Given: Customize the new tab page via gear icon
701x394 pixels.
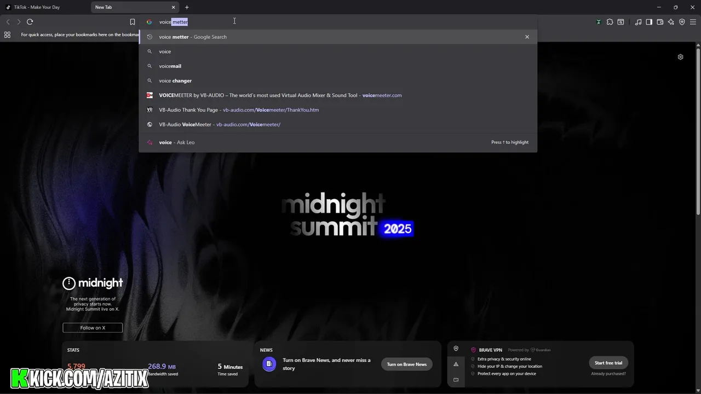Looking at the screenshot, I should [x=680, y=57].
